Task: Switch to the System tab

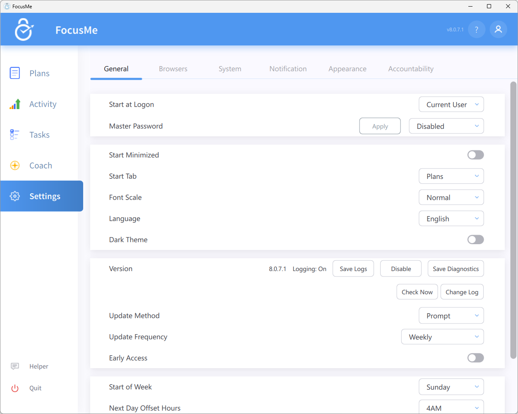Action: [x=230, y=69]
